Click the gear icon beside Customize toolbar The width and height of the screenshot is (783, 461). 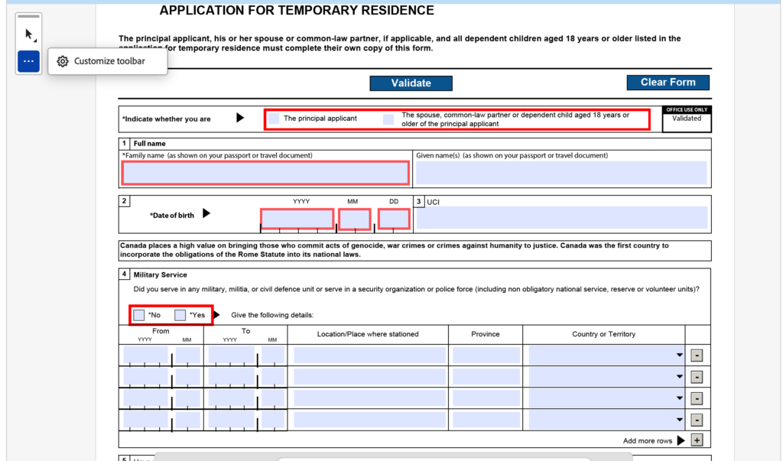63,61
